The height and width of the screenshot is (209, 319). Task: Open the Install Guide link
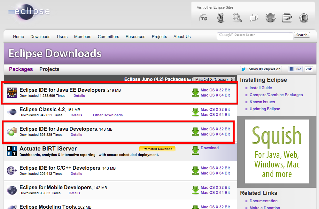click(x=261, y=88)
